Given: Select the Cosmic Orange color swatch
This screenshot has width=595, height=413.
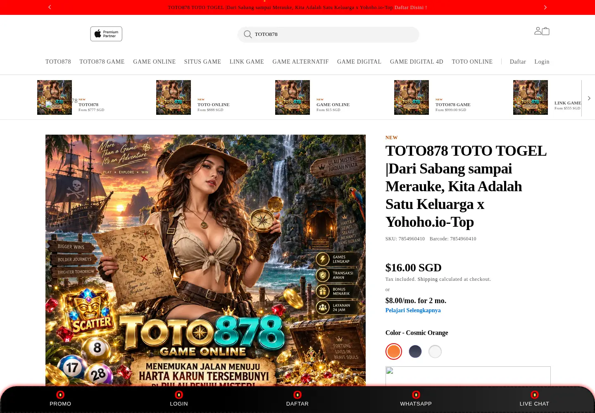Looking at the screenshot, I should [x=394, y=351].
